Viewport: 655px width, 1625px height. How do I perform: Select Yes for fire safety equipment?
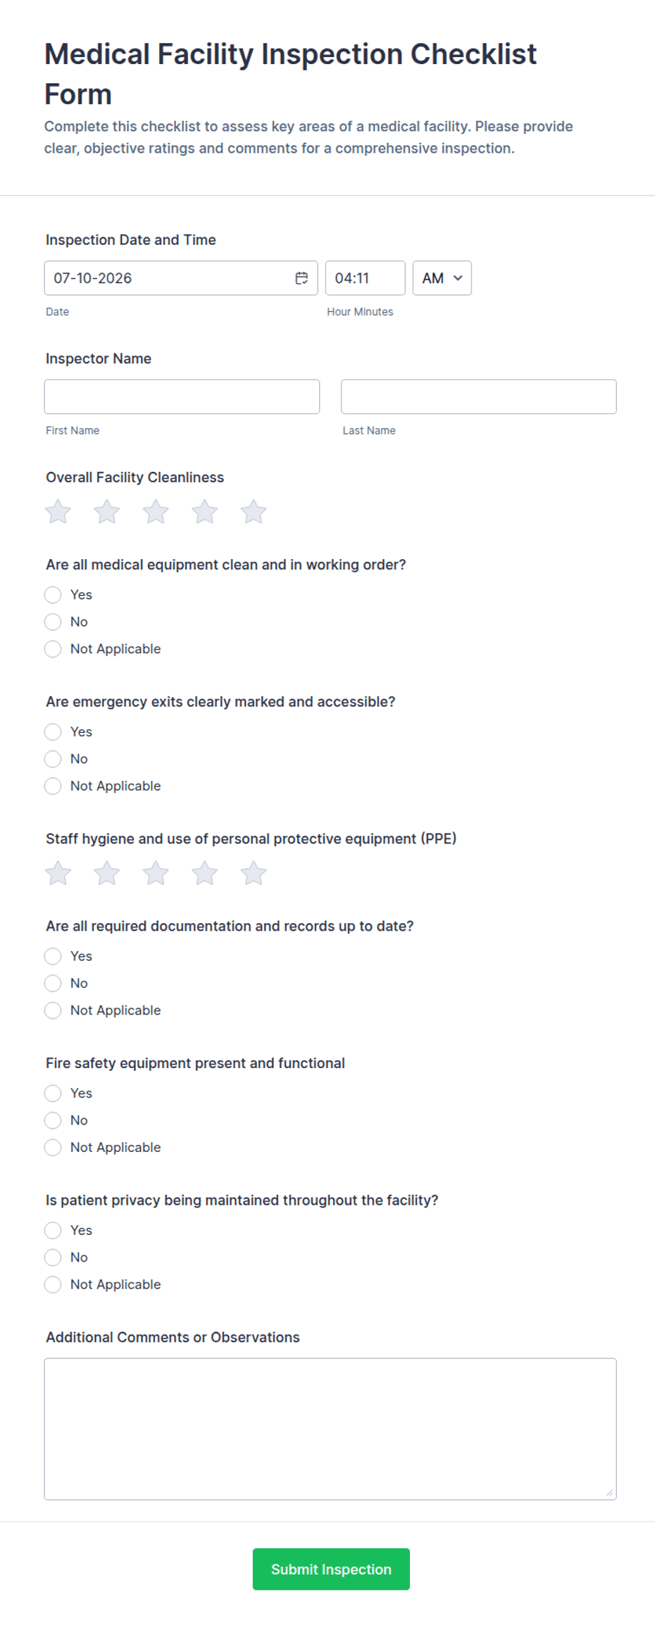53,1093
